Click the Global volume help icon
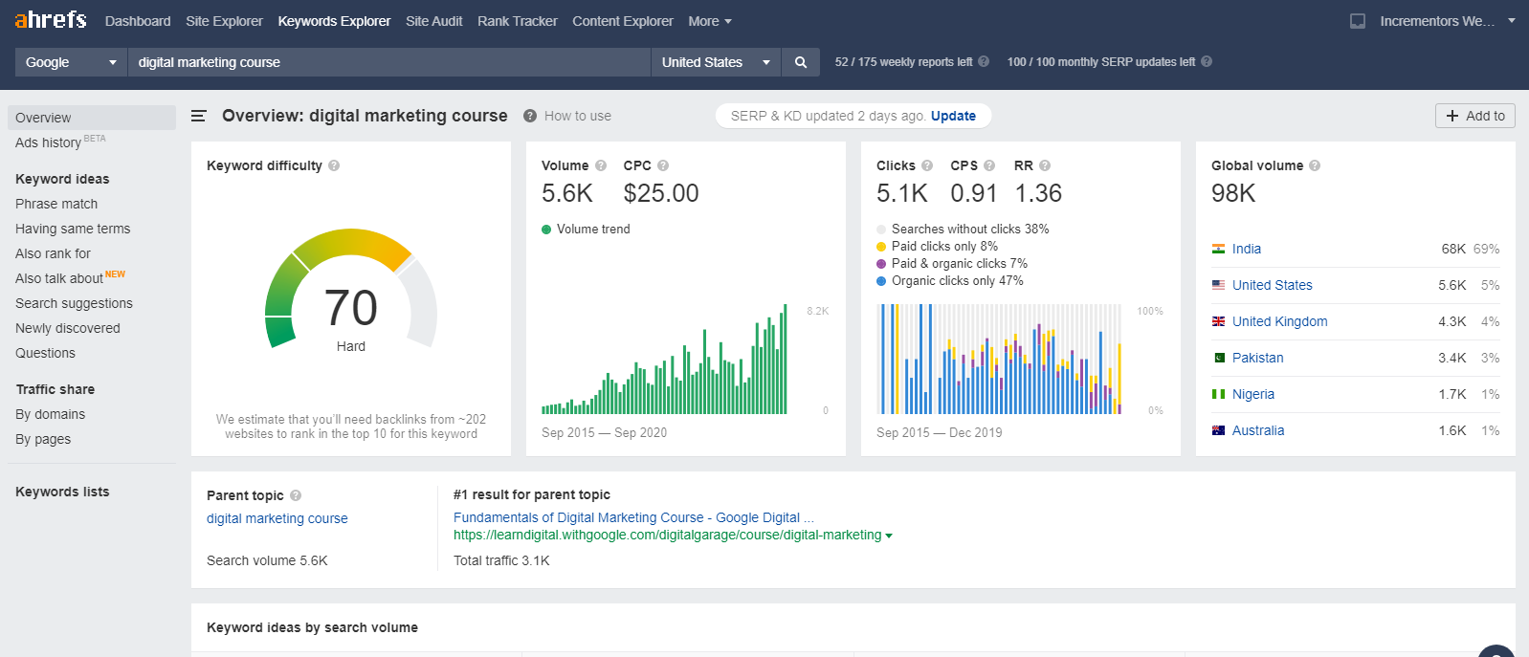Image resolution: width=1529 pixels, height=657 pixels. [1315, 165]
